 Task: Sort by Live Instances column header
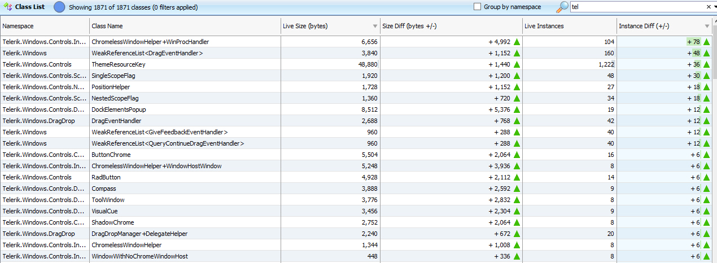(569, 26)
